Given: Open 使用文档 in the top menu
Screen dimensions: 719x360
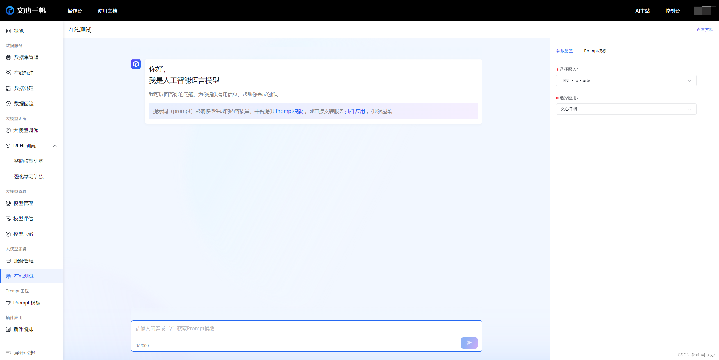Looking at the screenshot, I should click(x=107, y=11).
